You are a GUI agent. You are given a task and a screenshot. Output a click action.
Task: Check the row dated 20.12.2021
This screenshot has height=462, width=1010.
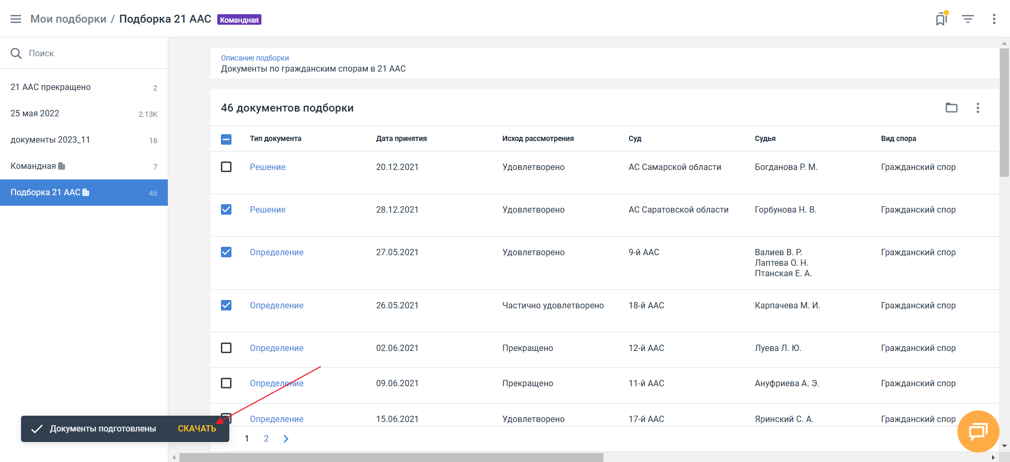click(x=226, y=167)
